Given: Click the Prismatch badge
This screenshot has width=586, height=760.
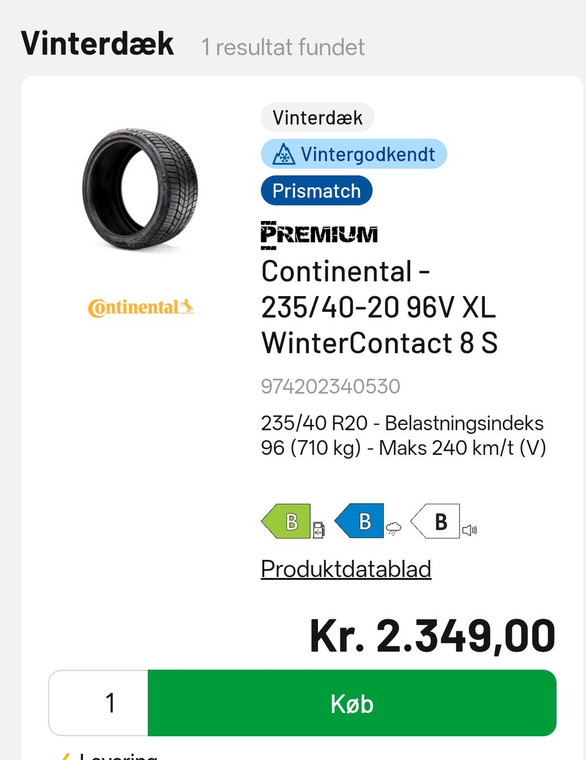Looking at the screenshot, I should (x=316, y=190).
